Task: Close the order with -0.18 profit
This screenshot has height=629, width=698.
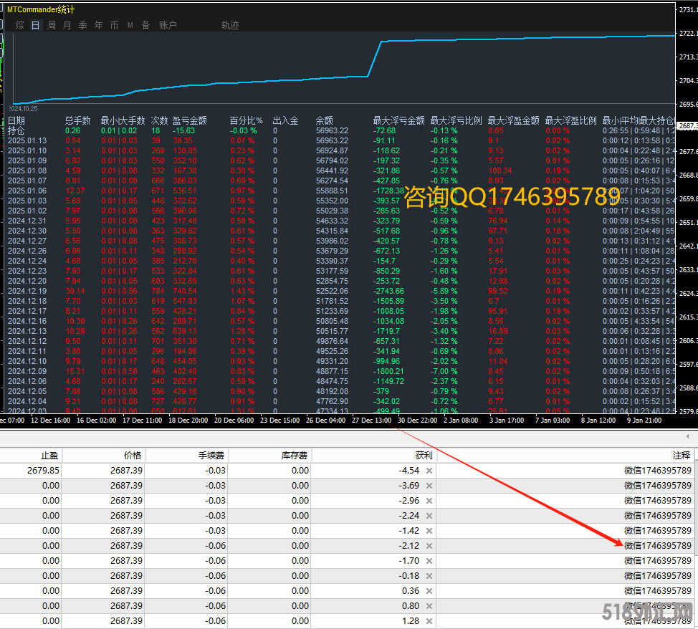Action: click(429, 576)
